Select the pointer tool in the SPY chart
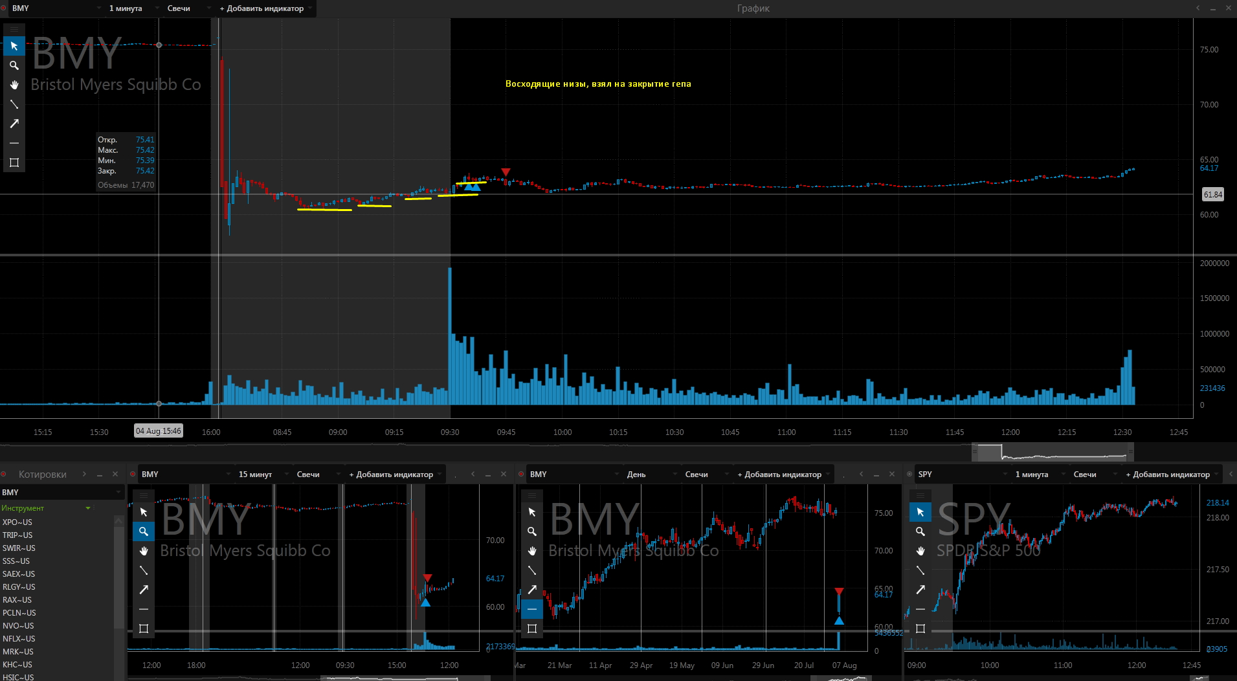1237x681 pixels. 920,512
